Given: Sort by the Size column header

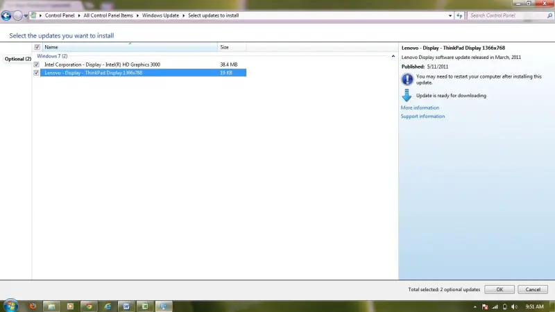Looking at the screenshot, I should [x=232, y=47].
